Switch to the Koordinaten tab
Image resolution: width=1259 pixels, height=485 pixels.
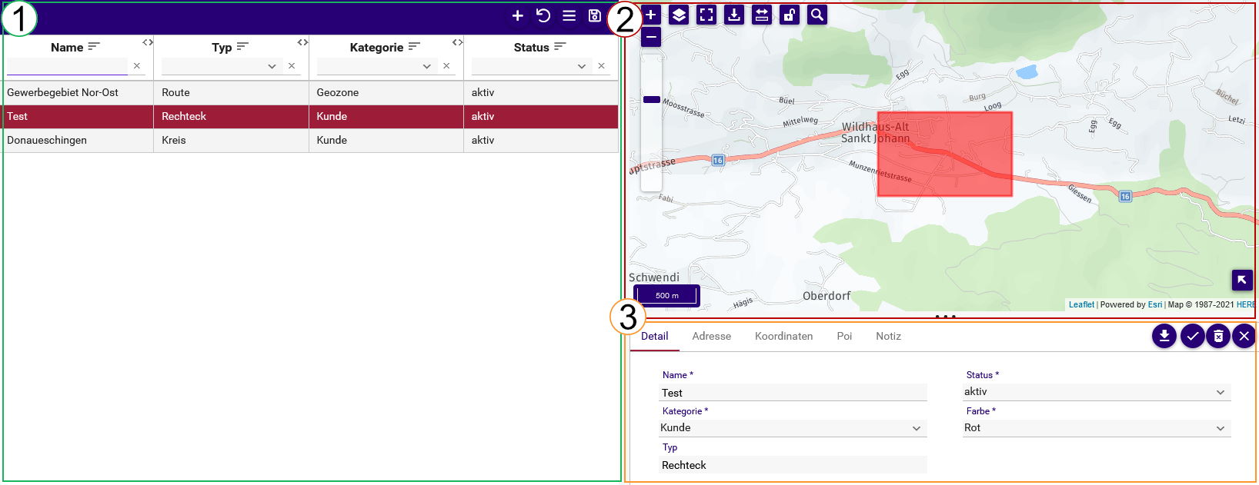point(783,336)
